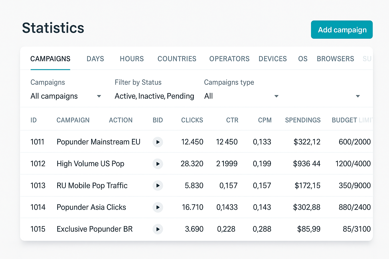Open the HOURS tab
This screenshot has height=259, width=389.
pos(132,59)
